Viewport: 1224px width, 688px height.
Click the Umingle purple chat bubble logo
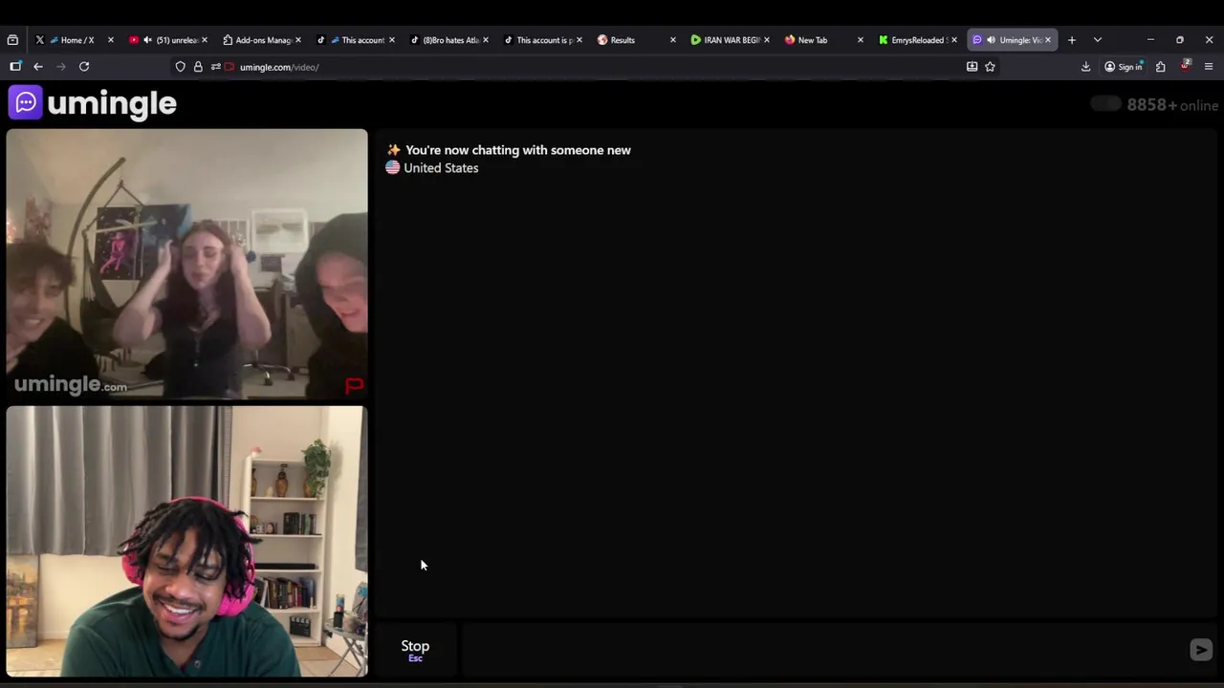click(25, 102)
